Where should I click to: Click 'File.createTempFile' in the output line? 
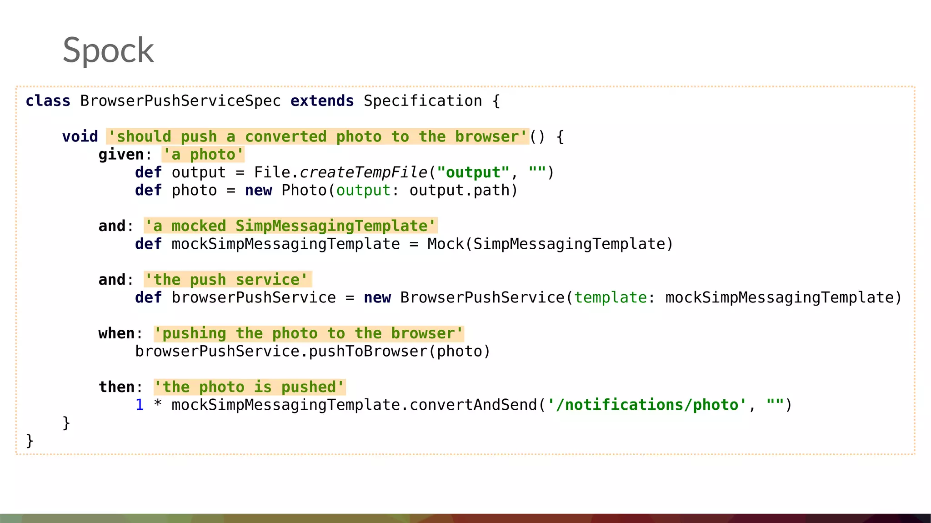click(x=340, y=172)
